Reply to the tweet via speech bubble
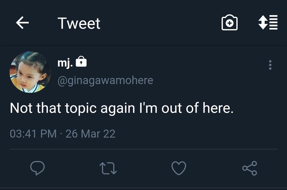287x190 pixels. click(37, 168)
